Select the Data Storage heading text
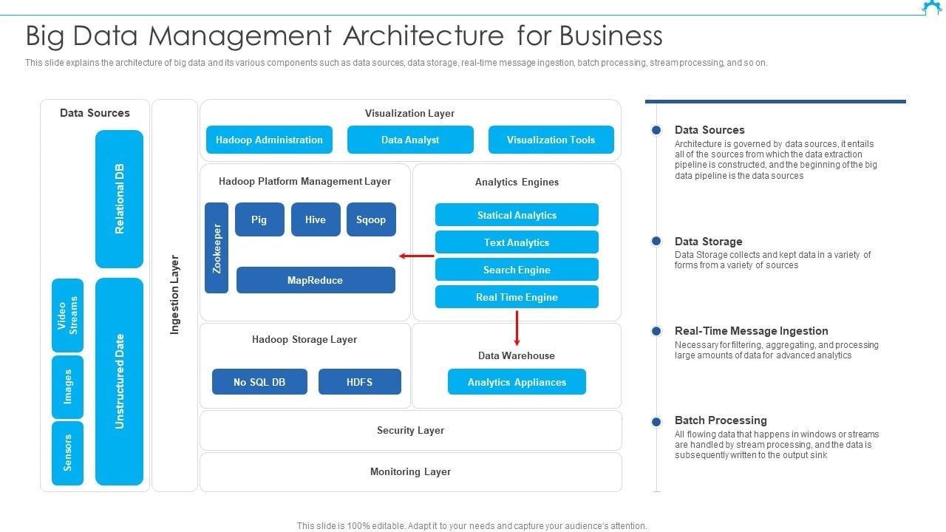 709,242
